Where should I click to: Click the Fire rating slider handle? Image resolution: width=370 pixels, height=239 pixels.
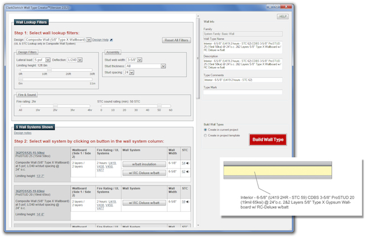click(x=56, y=105)
